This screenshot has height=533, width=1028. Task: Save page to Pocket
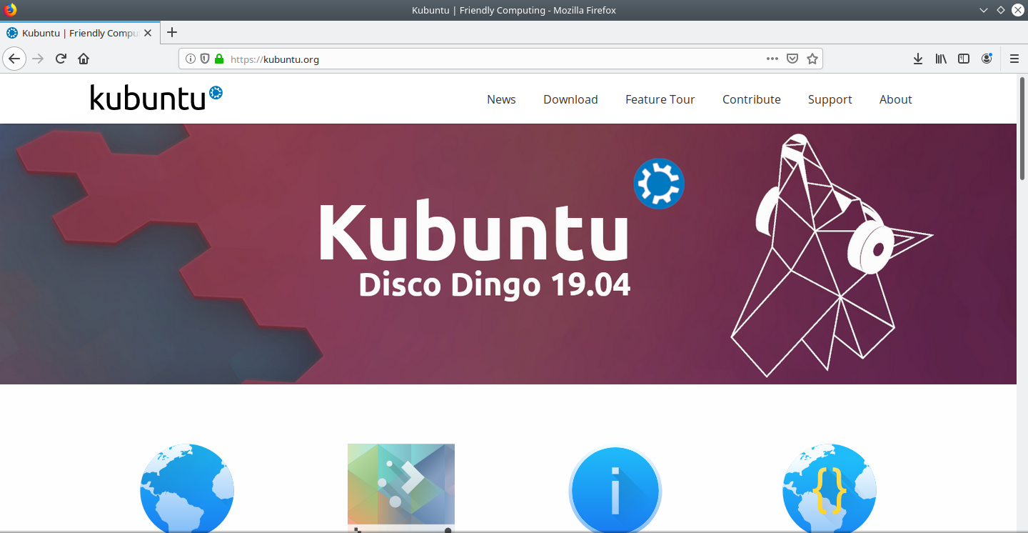coord(792,59)
